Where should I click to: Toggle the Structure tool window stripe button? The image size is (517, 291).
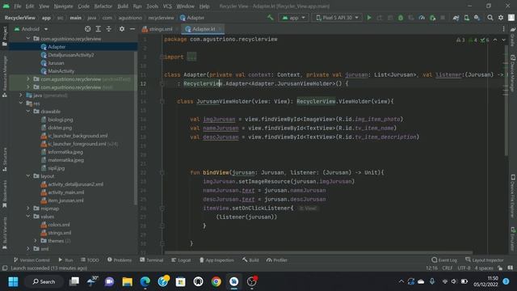click(x=5, y=160)
